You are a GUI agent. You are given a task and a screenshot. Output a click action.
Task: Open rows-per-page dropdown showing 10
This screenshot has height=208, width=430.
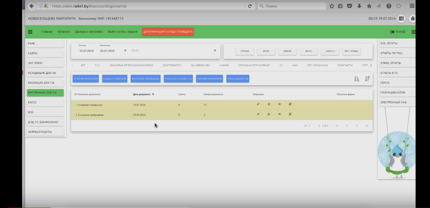click(307, 126)
